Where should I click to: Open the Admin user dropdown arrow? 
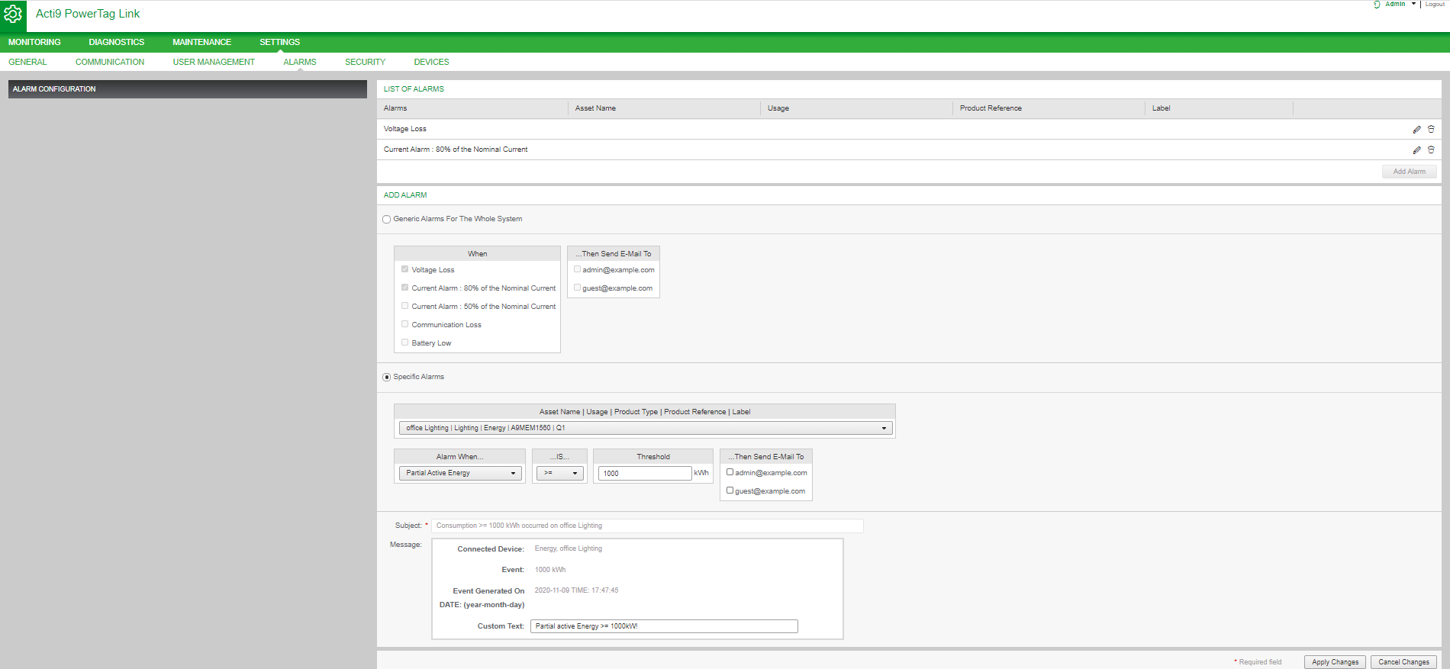[1413, 4]
